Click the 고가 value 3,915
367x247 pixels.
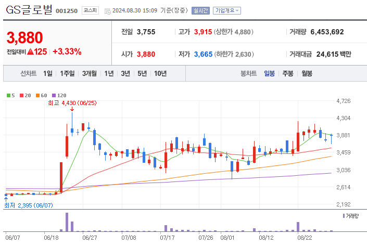(x=203, y=32)
